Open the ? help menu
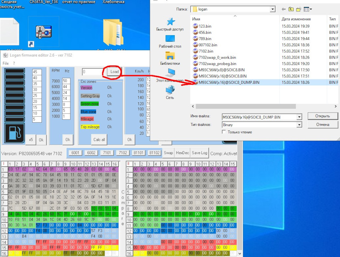Viewport: 340px width, 257px height. [x=14, y=63]
